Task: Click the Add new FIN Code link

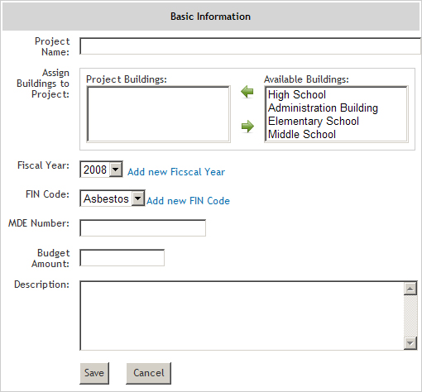Action: pos(188,201)
